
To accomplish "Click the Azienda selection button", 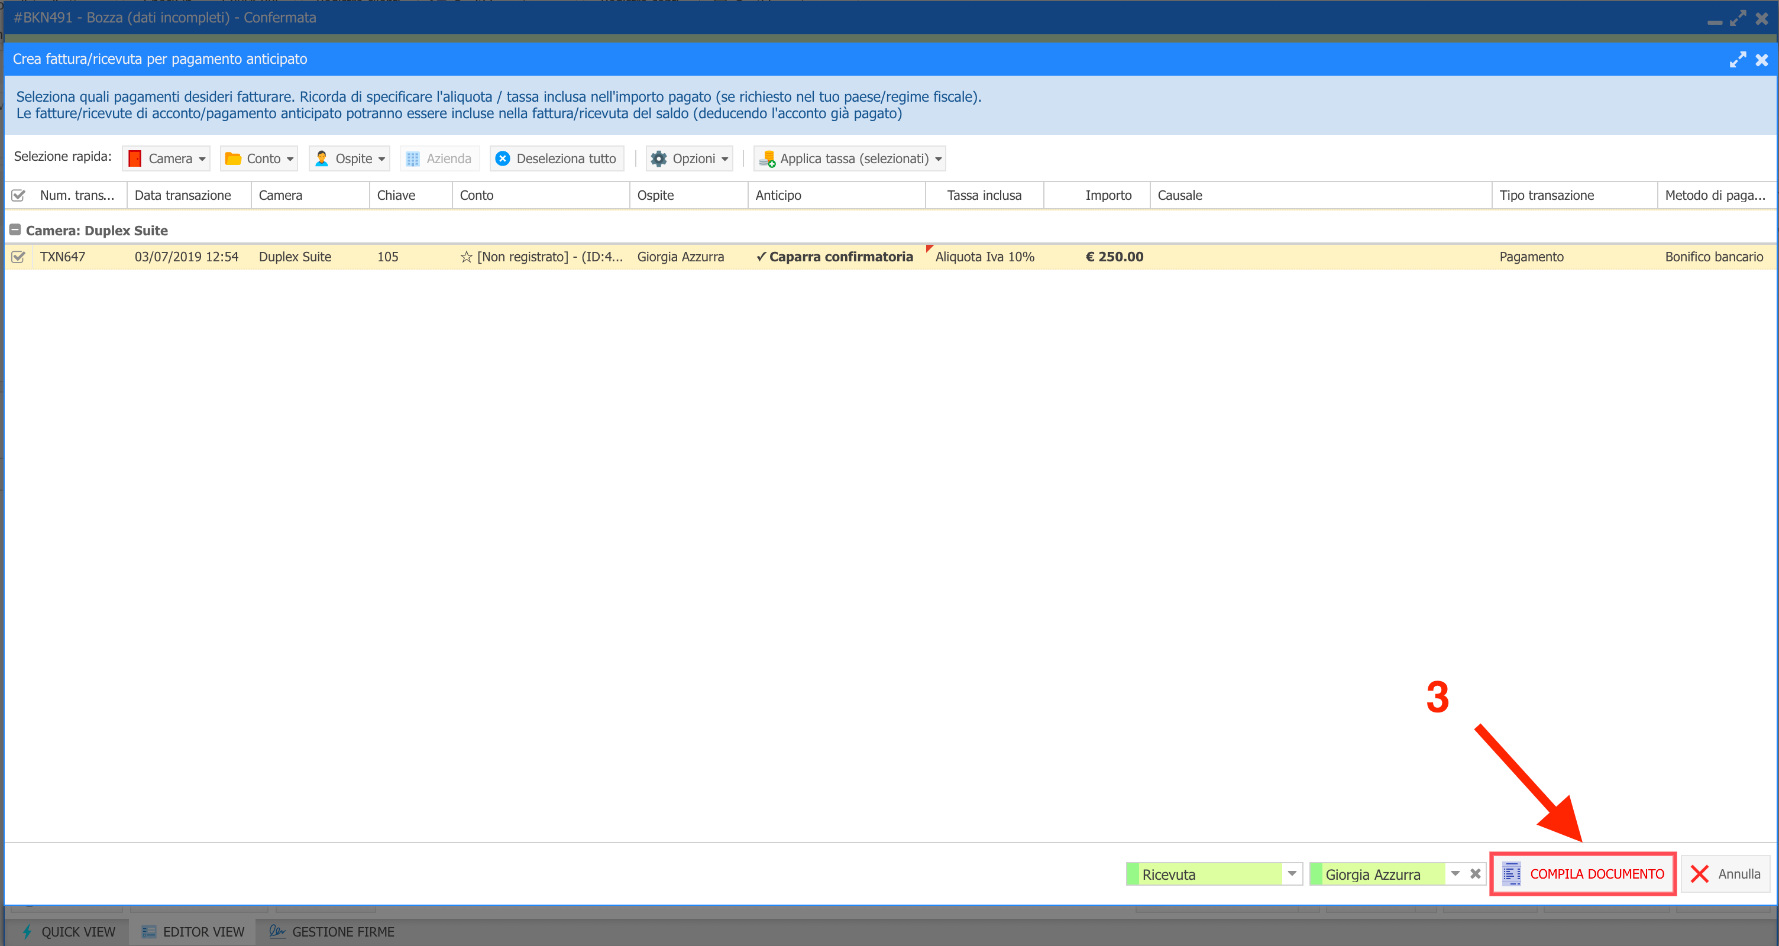I will (439, 159).
